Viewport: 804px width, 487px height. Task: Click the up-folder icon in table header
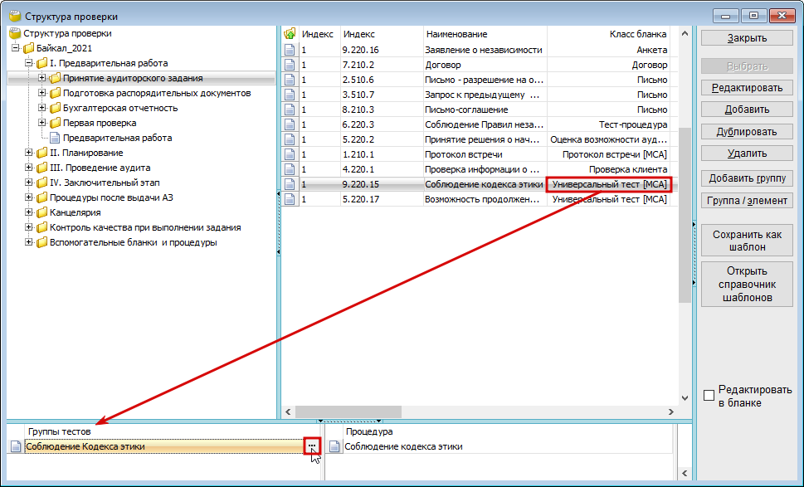tap(290, 34)
